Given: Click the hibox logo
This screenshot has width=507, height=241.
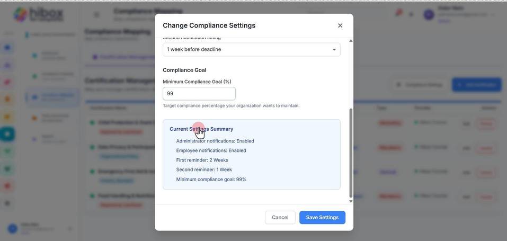Looking at the screenshot, I should click(39, 15).
